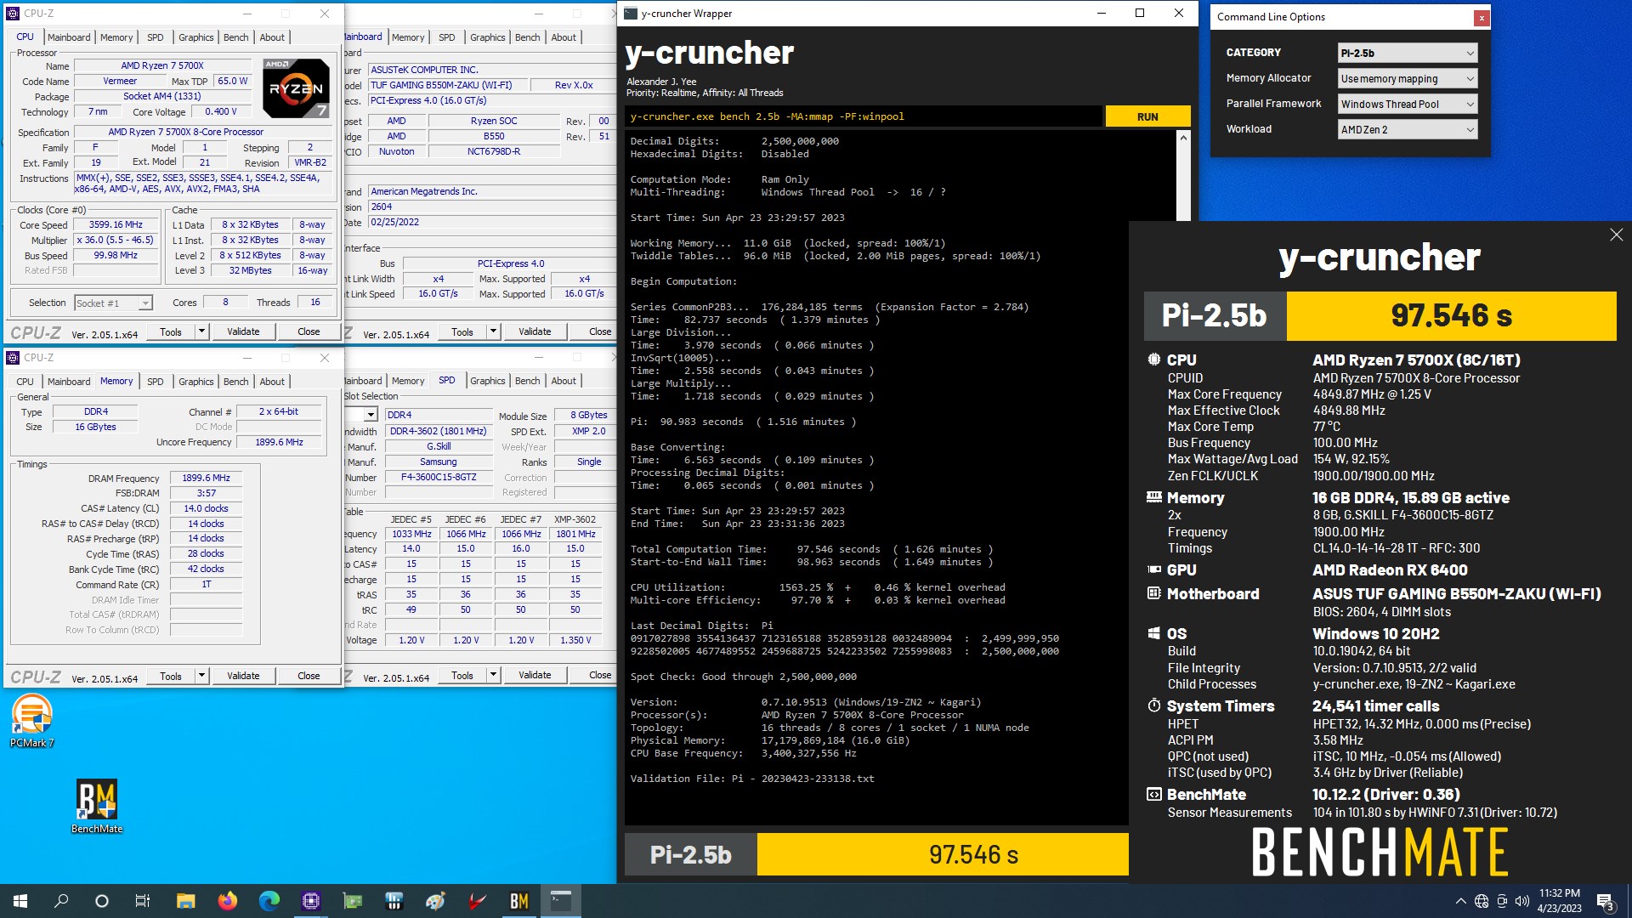
Task: Click the CPU-Z icon in the top-left window title
Action: (13, 14)
